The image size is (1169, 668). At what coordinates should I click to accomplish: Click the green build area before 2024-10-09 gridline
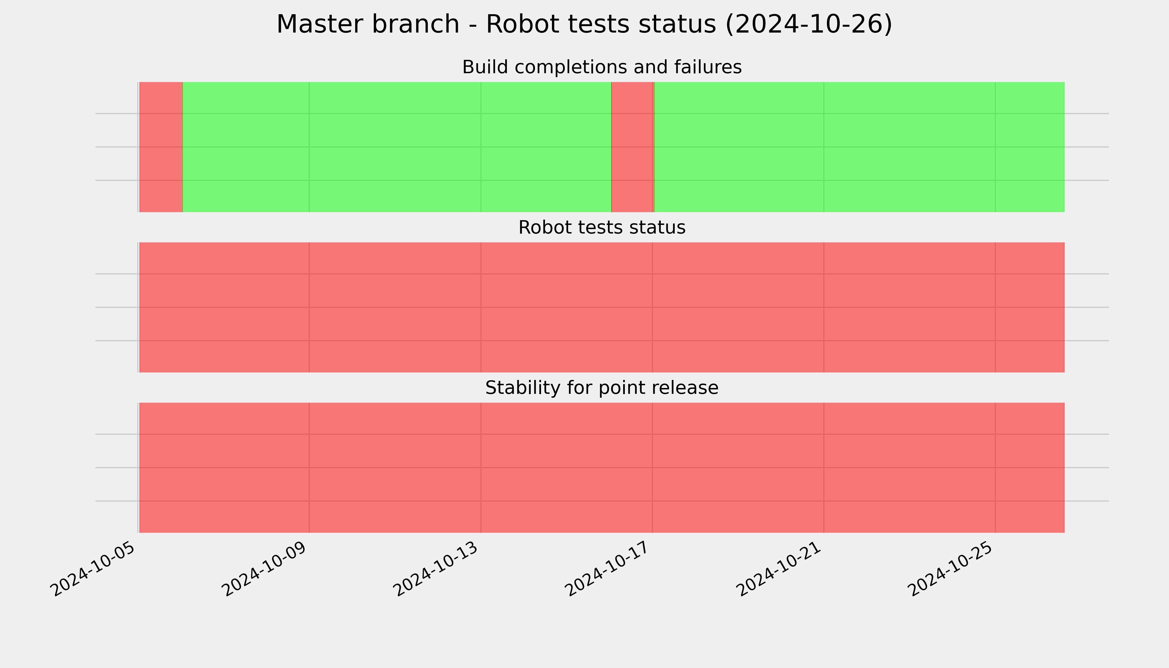[x=246, y=147]
